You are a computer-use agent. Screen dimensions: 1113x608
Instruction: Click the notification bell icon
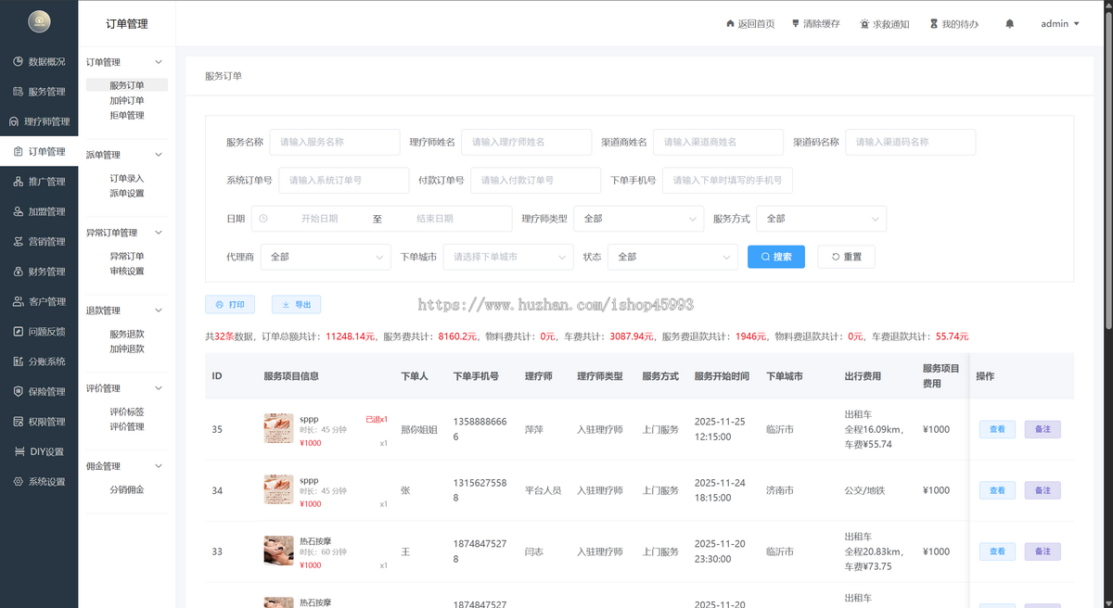point(1010,23)
